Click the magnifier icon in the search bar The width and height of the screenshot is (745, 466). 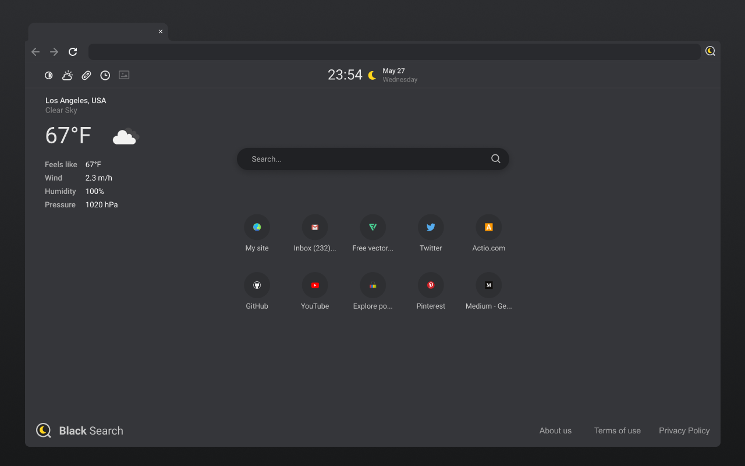point(495,159)
